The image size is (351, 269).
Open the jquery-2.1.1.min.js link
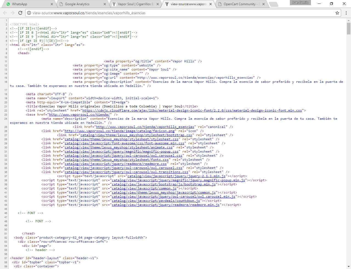tap(176, 176)
